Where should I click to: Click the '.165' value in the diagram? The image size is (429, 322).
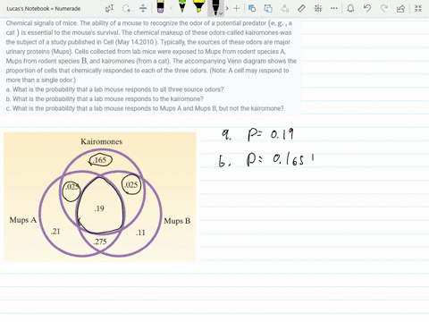click(99, 160)
